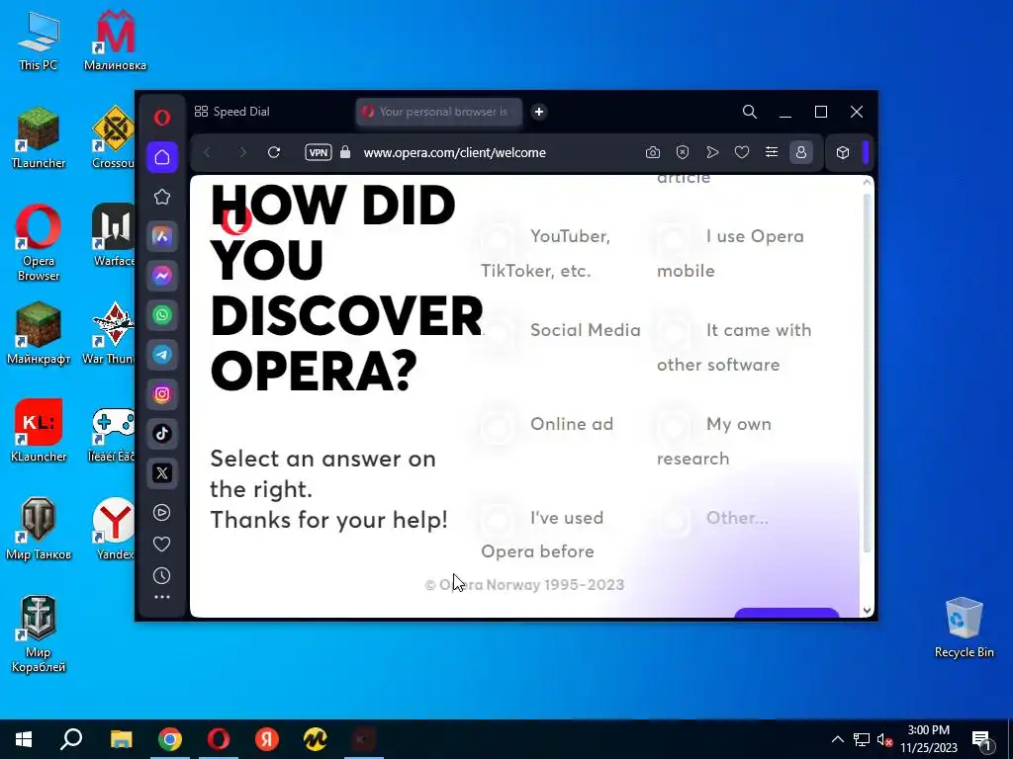Go back with the back arrow
This screenshot has height=759, width=1013.
207,152
